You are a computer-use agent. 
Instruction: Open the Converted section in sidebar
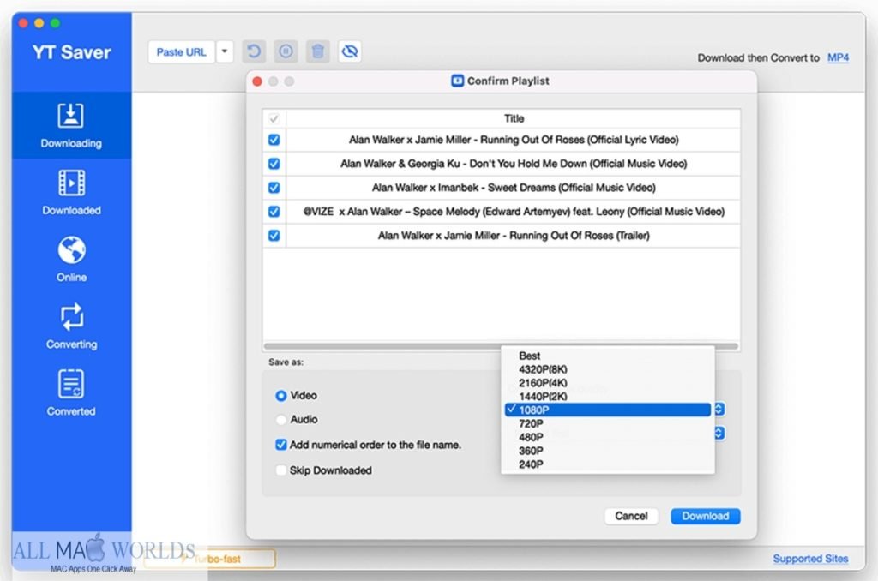tap(71, 393)
